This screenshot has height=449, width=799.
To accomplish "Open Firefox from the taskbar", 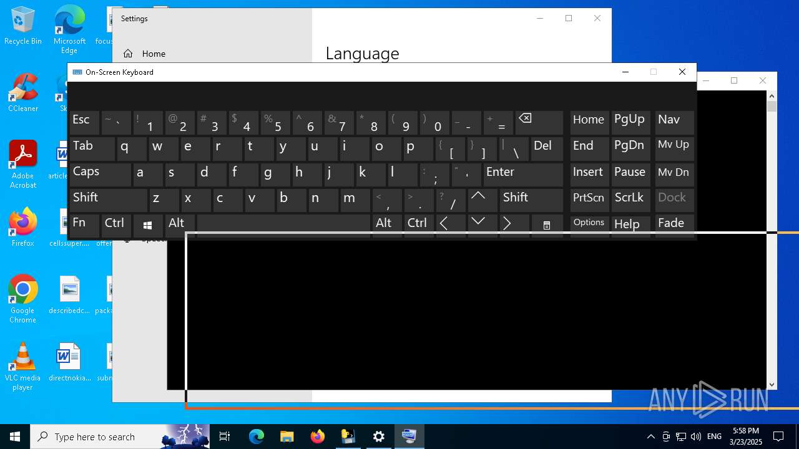I will 318,437.
